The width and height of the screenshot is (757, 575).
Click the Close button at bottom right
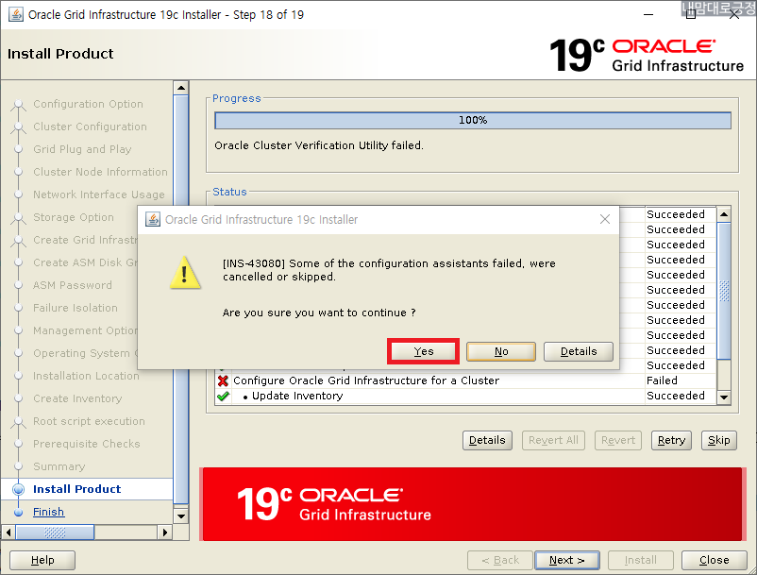pyautogui.click(x=714, y=560)
